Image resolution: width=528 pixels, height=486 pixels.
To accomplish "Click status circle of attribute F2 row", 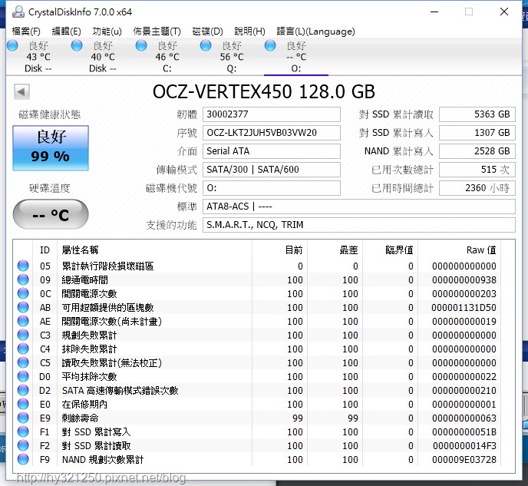I will (23, 445).
